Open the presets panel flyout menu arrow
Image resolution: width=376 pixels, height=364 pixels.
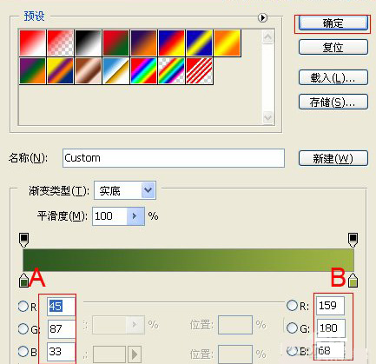pos(262,18)
